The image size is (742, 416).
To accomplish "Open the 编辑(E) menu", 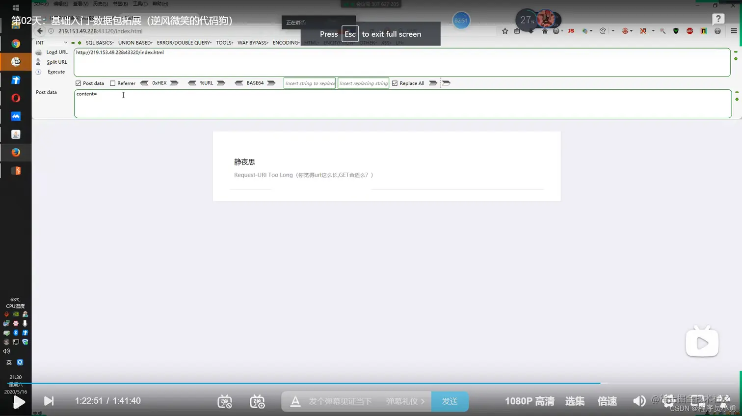I will tap(60, 4).
